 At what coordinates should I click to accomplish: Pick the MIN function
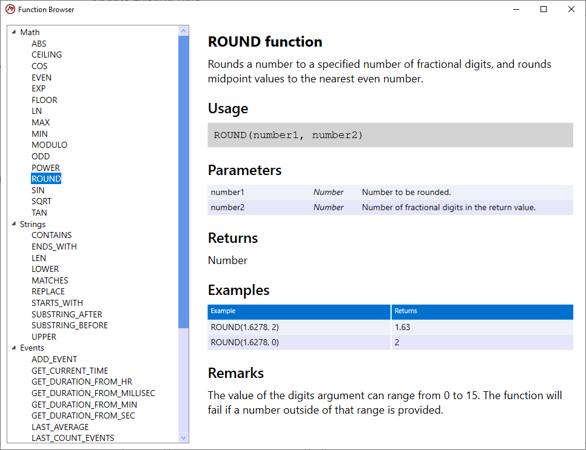(x=39, y=134)
